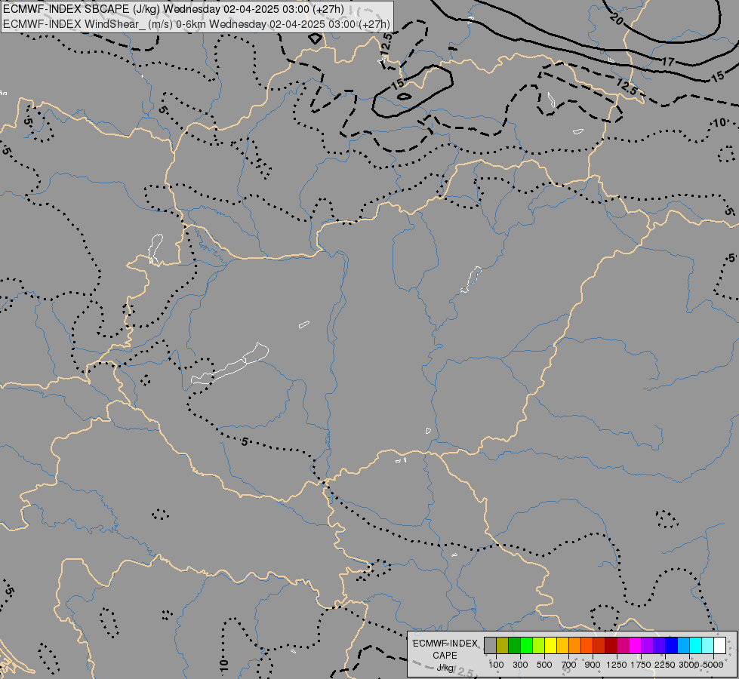This screenshot has width=739, height=679.
Task: Click the legend value 100
Action: coord(496,665)
